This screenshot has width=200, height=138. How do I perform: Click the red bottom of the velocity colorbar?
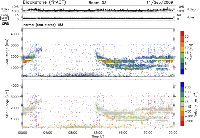[182, 123]
